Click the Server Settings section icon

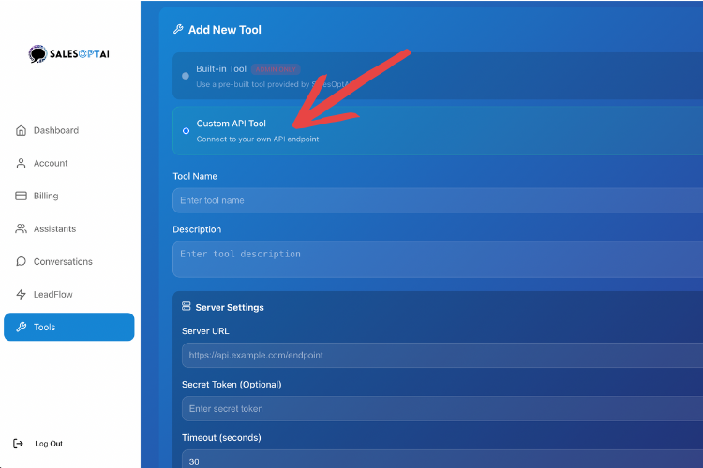[187, 307]
